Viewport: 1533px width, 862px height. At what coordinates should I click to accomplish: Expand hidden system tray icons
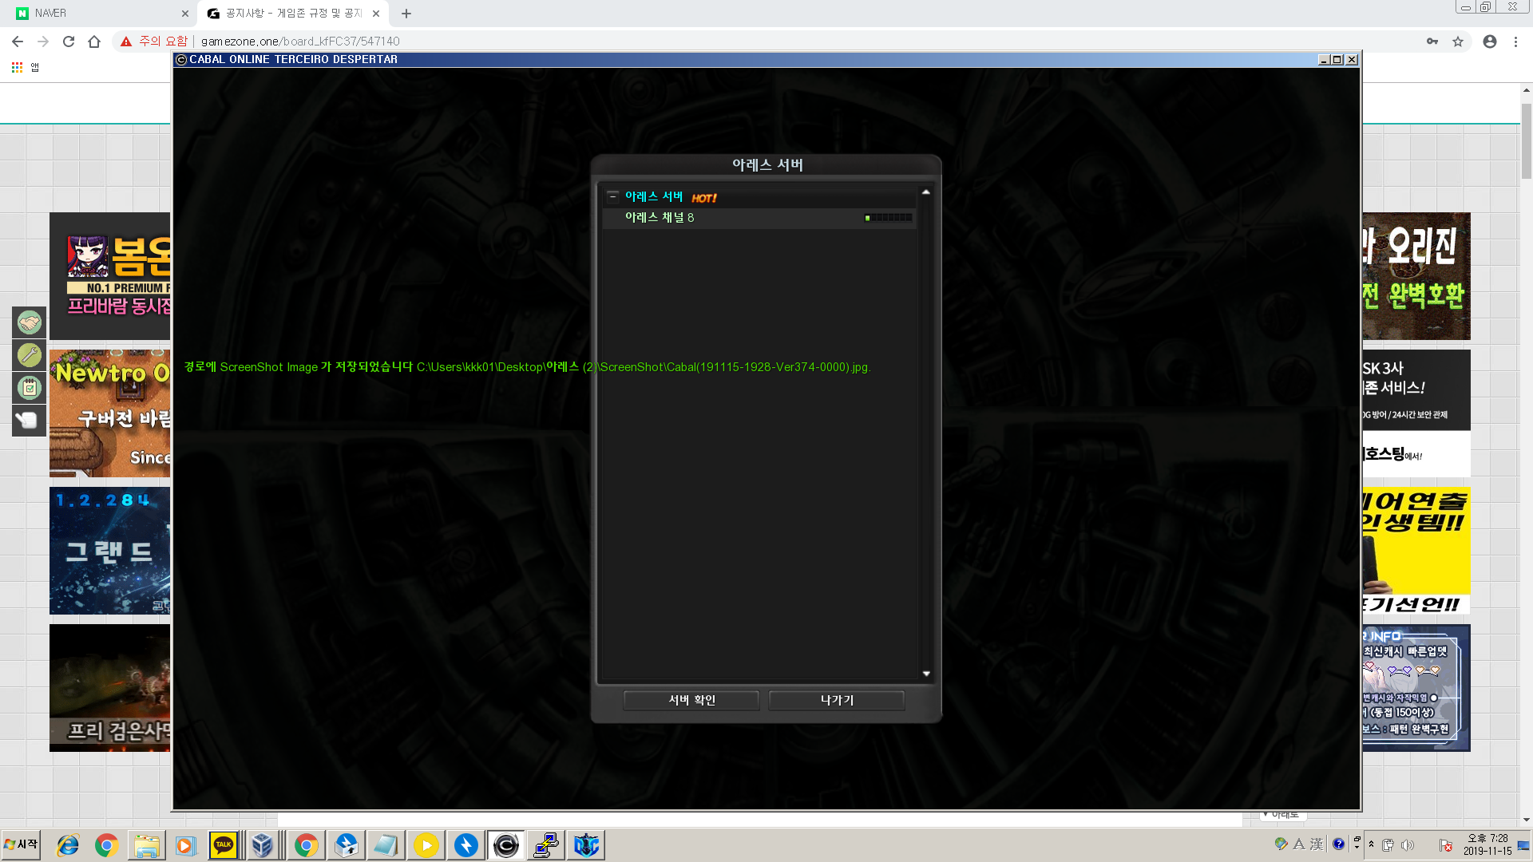click(x=1371, y=844)
